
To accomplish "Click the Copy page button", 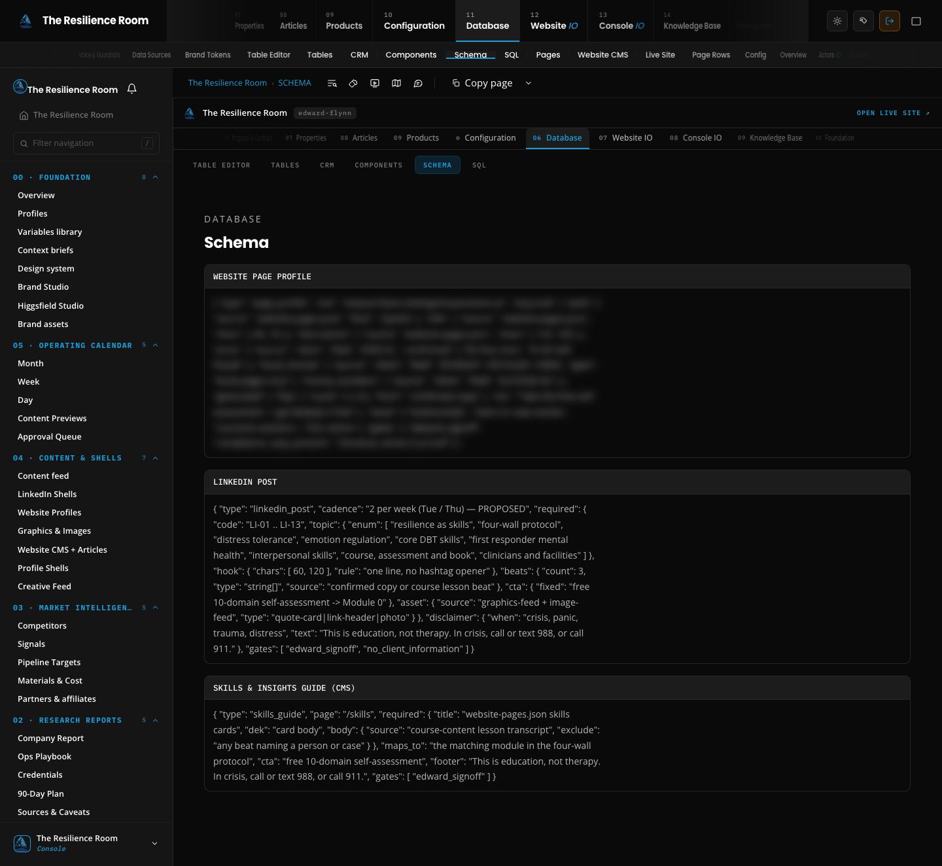I will tap(482, 83).
